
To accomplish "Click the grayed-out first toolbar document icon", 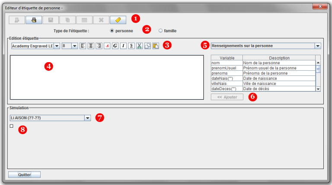I will click(17, 20).
